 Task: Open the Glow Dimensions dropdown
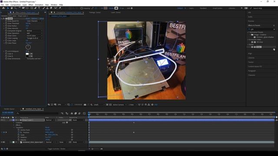[34, 58]
